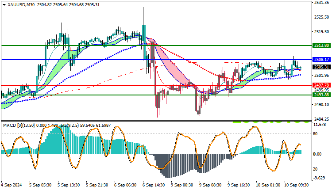The width and height of the screenshot is (332, 190).
Task: Select the red horizontal line at 2497.78
Action: (x=157, y=85)
